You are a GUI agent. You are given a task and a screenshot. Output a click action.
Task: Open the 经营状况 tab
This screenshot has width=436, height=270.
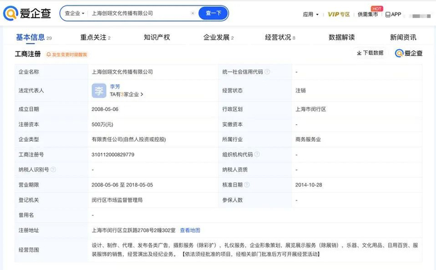[x=280, y=37]
